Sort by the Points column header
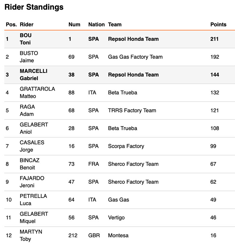 218,24
